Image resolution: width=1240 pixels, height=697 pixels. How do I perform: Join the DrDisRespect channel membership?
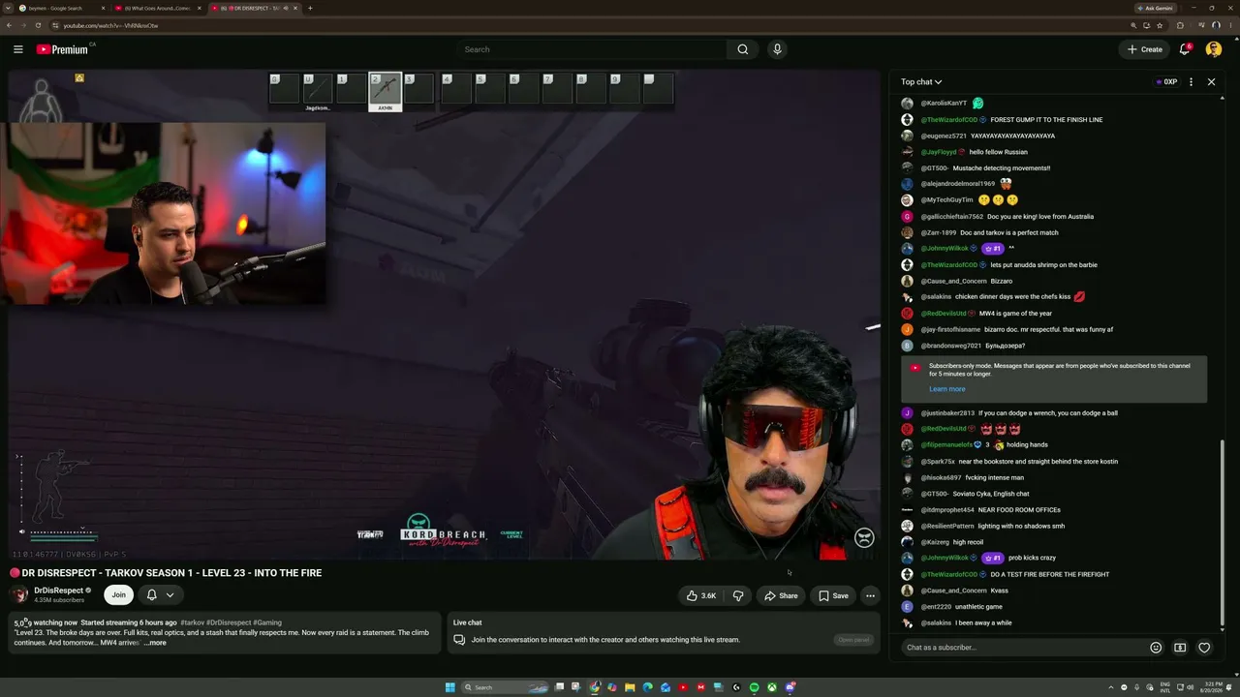coord(118,594)
